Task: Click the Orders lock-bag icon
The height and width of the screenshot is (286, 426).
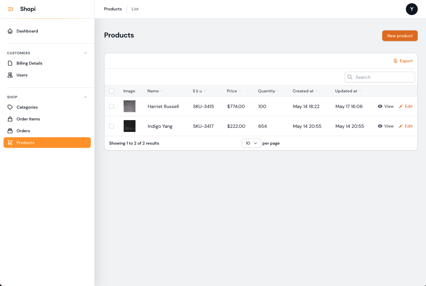Action: [x=10, y=130]
